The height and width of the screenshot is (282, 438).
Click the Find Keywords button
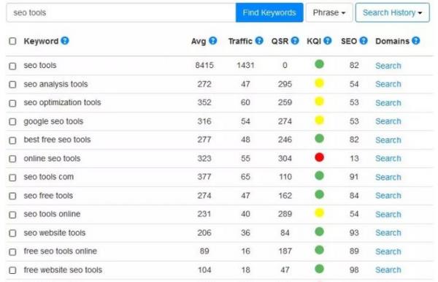point(269,12)
